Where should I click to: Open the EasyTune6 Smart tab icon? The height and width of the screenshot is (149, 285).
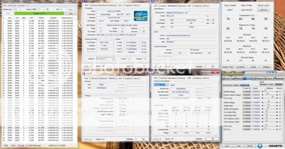(268, 79)
